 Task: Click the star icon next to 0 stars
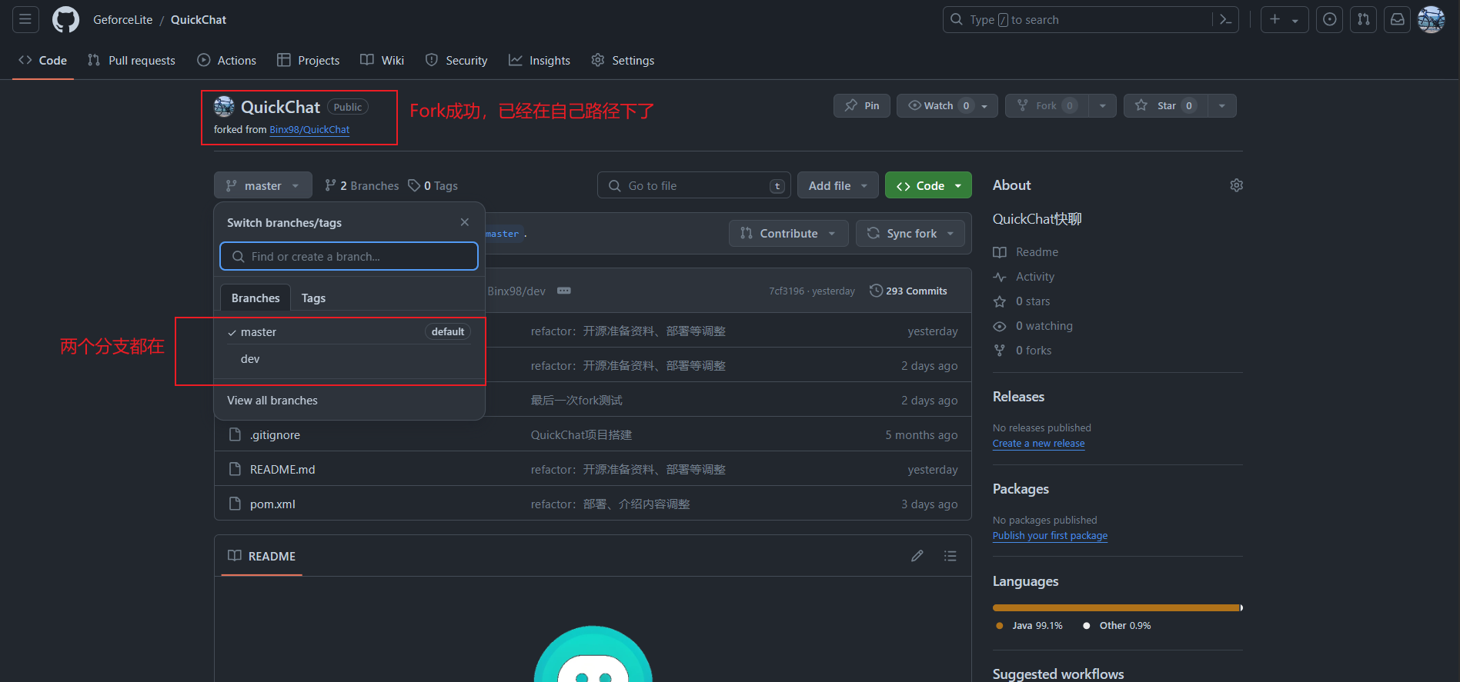click(1000, 301)
